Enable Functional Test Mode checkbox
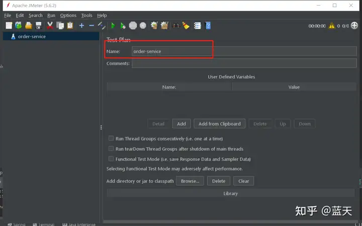The width and height of the screenshot is (362, 226). (x=111, y=159)
